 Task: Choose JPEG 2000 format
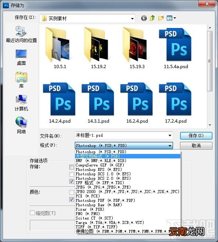tap(128, 192)
